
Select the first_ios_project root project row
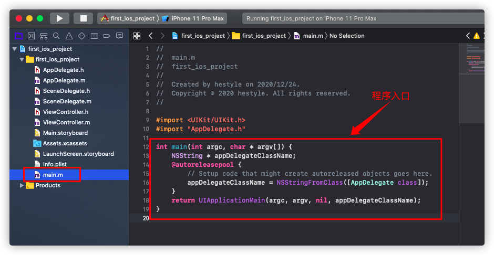69,49
